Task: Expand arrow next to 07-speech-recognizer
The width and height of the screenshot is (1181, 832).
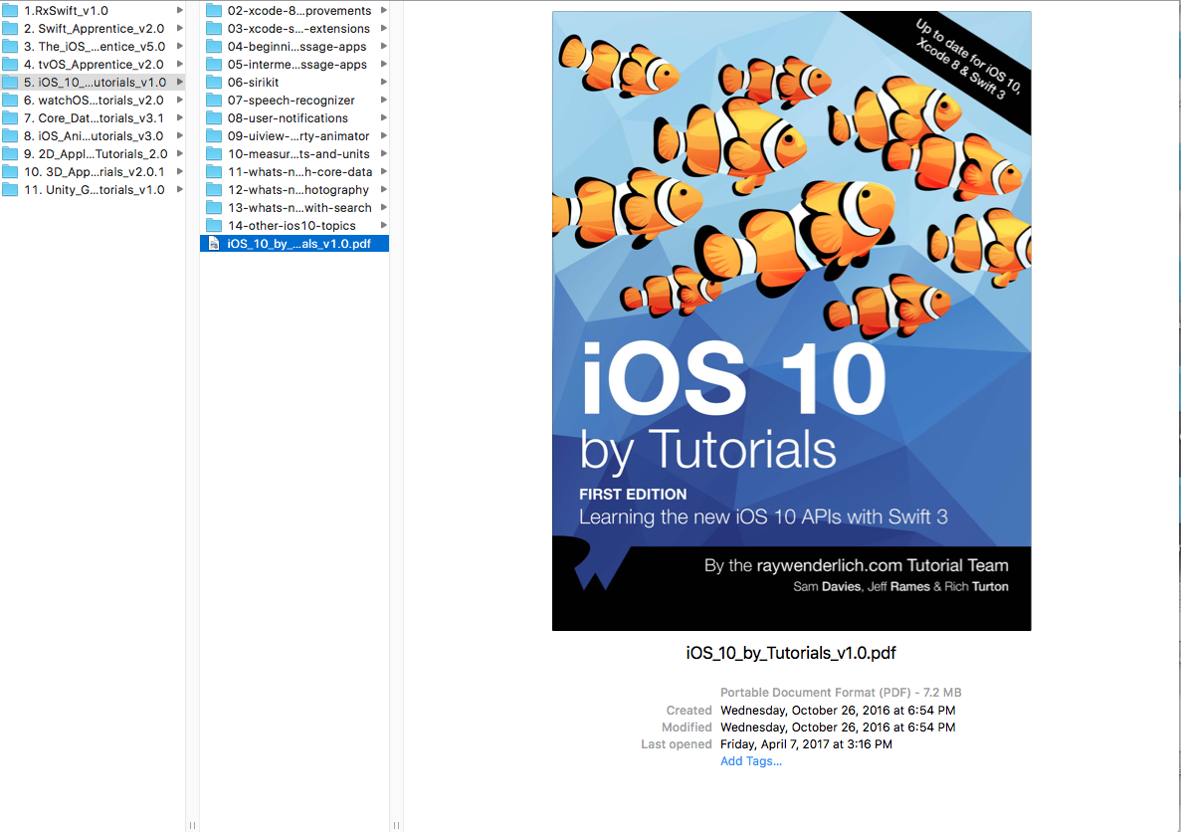Action: (384, 101)
